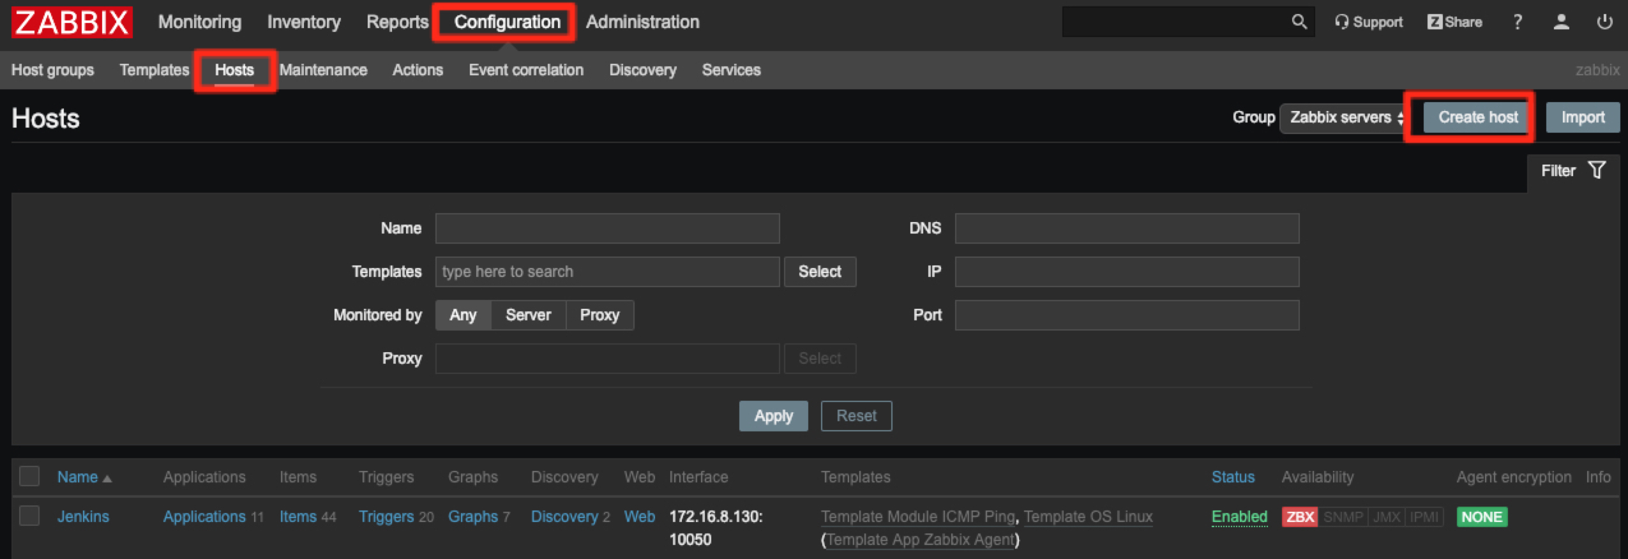Click the Create host button
Screen dimensions: 1628x559
pyautogui.click(x=1478, y=117)
